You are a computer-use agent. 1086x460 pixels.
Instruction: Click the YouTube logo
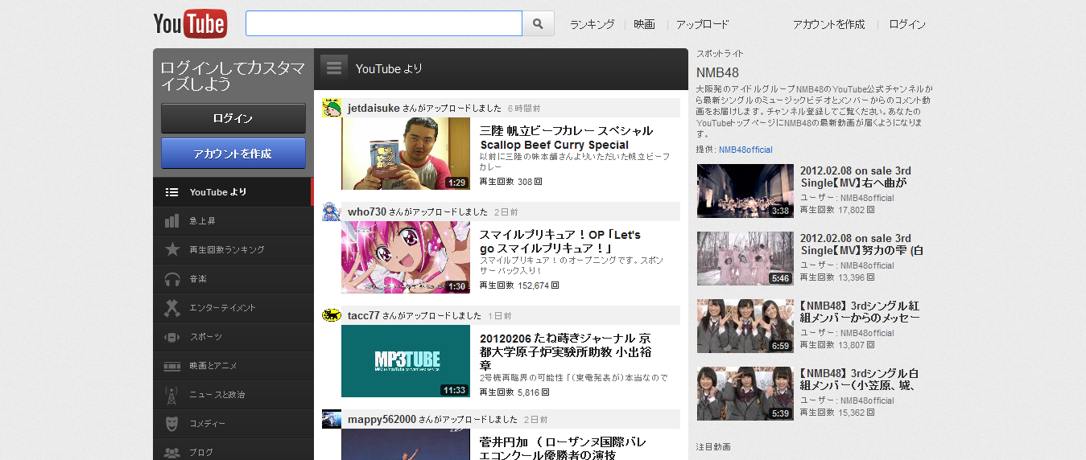click(x=190, y=24)
